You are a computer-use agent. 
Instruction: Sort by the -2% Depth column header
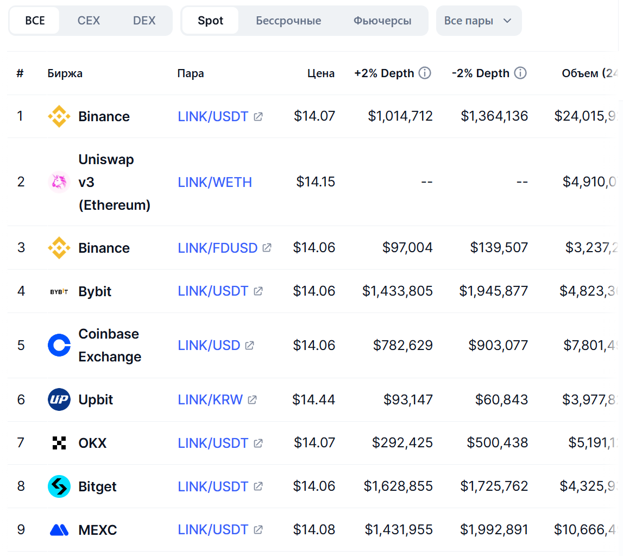coord(480,73)
